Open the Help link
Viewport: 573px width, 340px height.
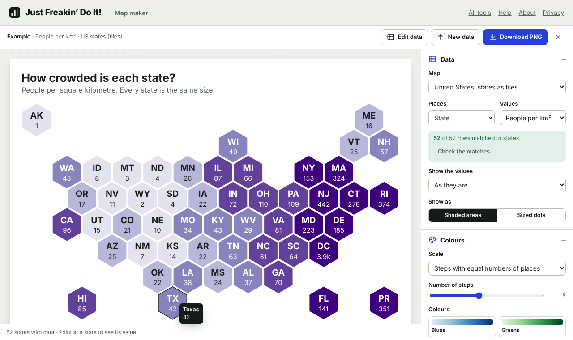pyautogui.click(x=505, y=13)
